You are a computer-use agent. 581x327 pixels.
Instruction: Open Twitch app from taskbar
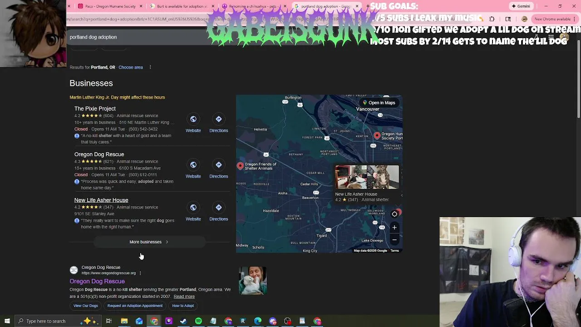click(x=169, y=321)
